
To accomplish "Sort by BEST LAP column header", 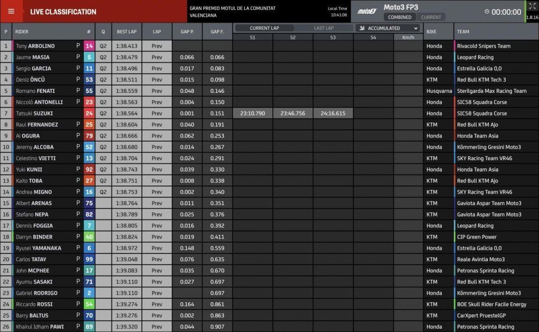I will pos(126,31).
